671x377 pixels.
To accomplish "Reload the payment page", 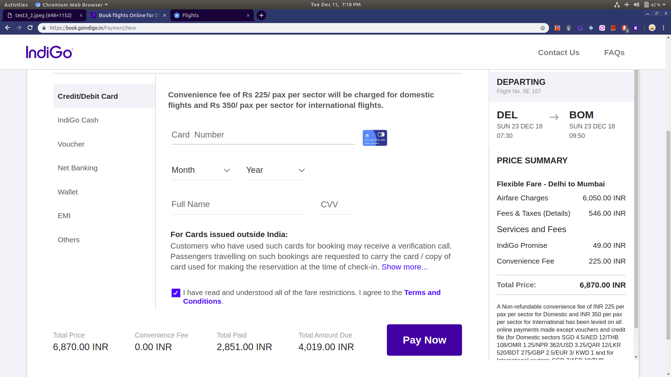I will pyautogui.click(x=30, y=28).
